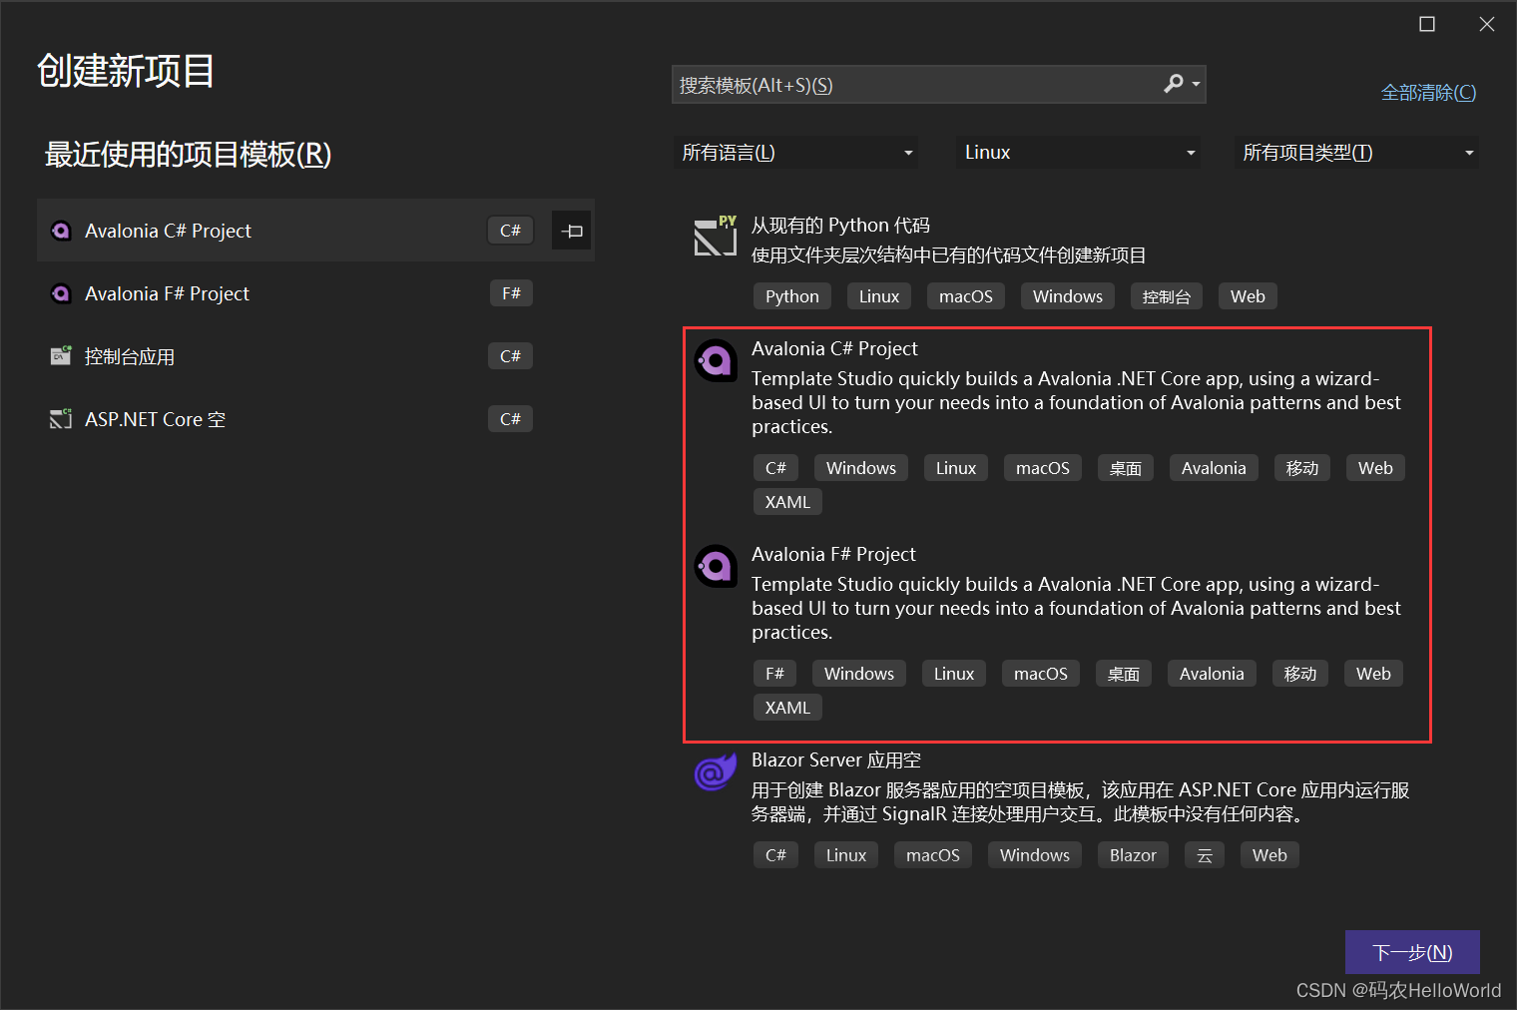This screenshot has height=1010, width=1517.
Task: Click the Blazor Server purple icon
Action: (x=715, y=771)
